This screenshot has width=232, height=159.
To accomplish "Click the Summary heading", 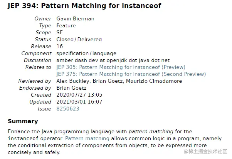I will pyautogui.click(x=23, y=122).
